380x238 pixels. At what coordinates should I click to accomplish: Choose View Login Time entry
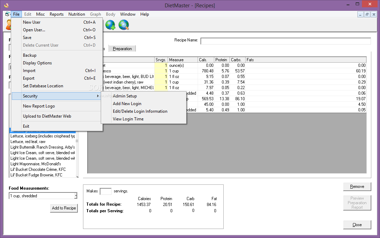coord(144,119)
